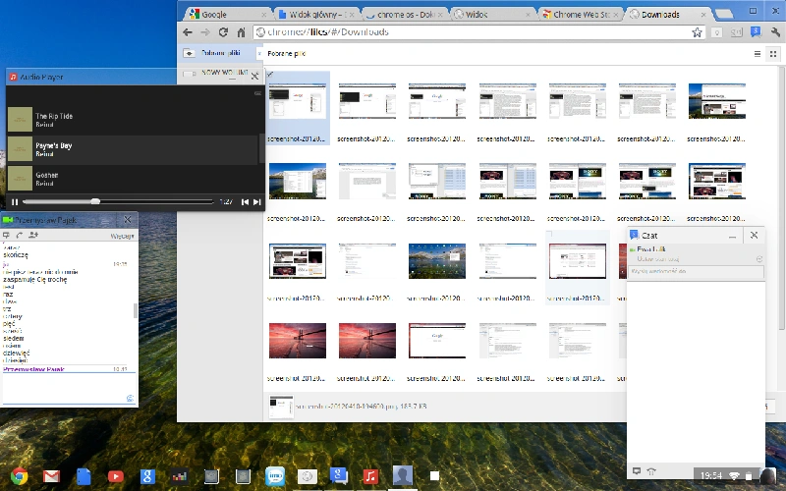Select the mountain lake wallpaper screenshot thumbnail
This screenshot has width=786, height=491.
tap(436, 261)
